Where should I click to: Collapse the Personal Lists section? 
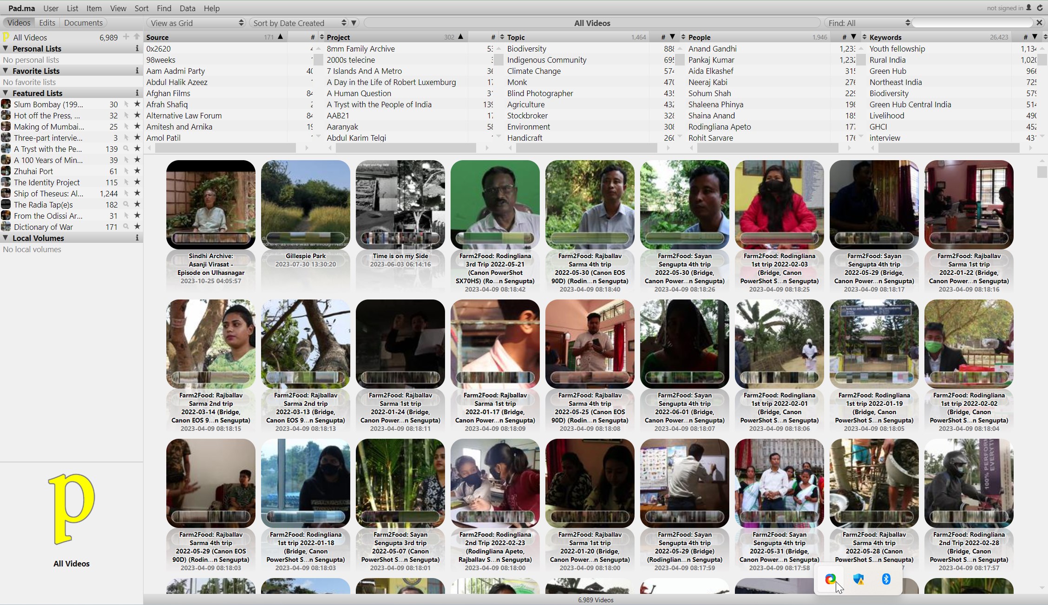(6, 48)
